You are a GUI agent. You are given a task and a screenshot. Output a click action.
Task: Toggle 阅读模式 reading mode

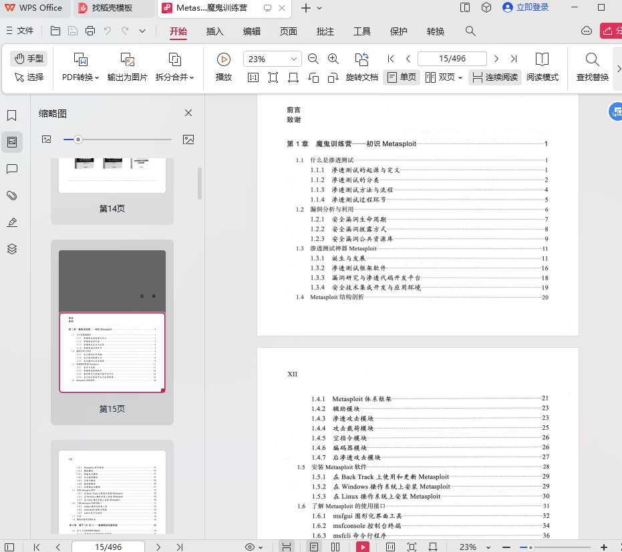coord(542,77)
